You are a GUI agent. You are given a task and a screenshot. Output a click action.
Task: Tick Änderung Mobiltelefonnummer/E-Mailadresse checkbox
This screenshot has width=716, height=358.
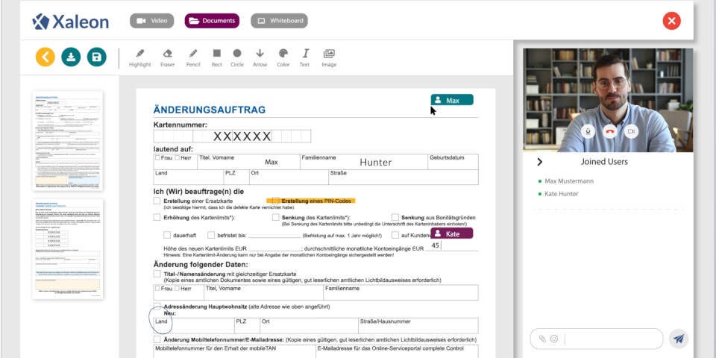tap(157, 339)
